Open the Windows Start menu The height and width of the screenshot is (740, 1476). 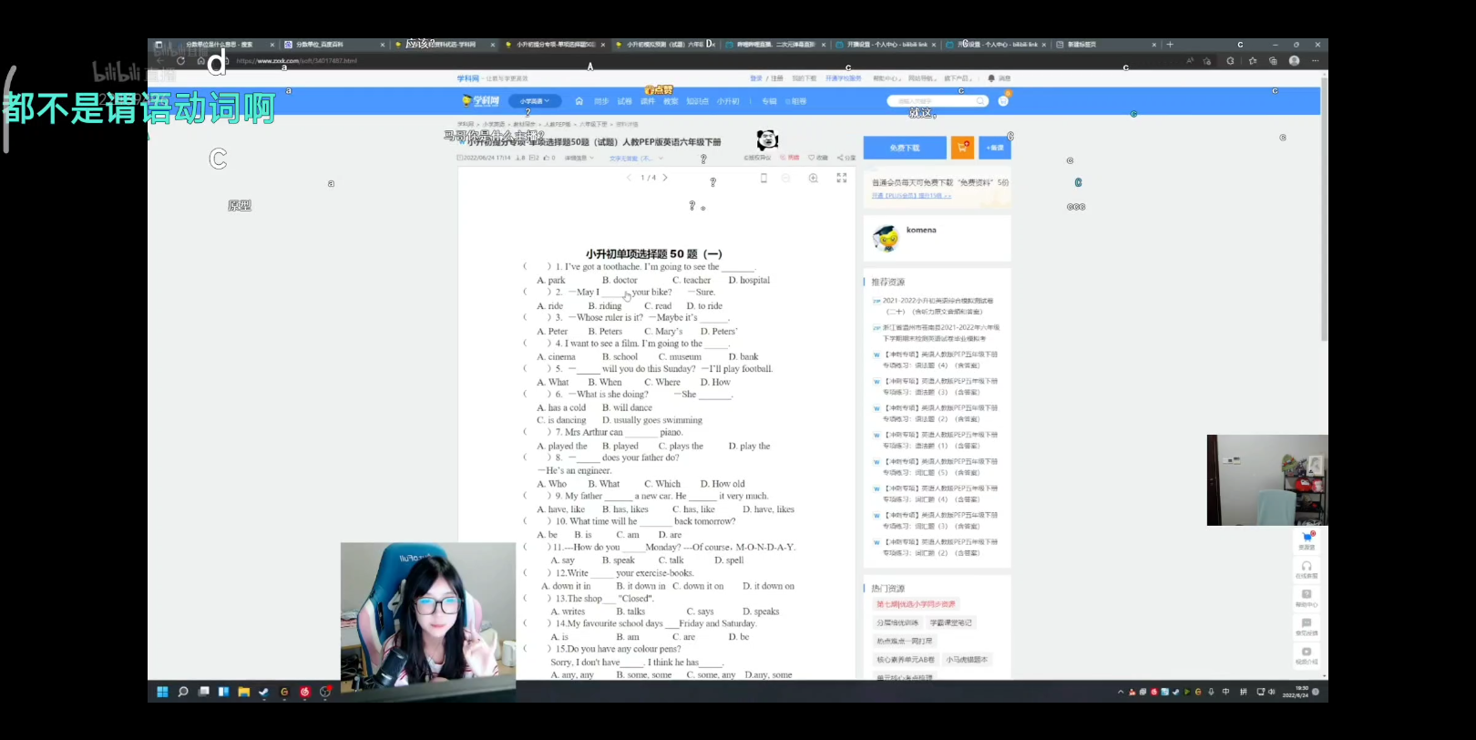click(162, 692)
